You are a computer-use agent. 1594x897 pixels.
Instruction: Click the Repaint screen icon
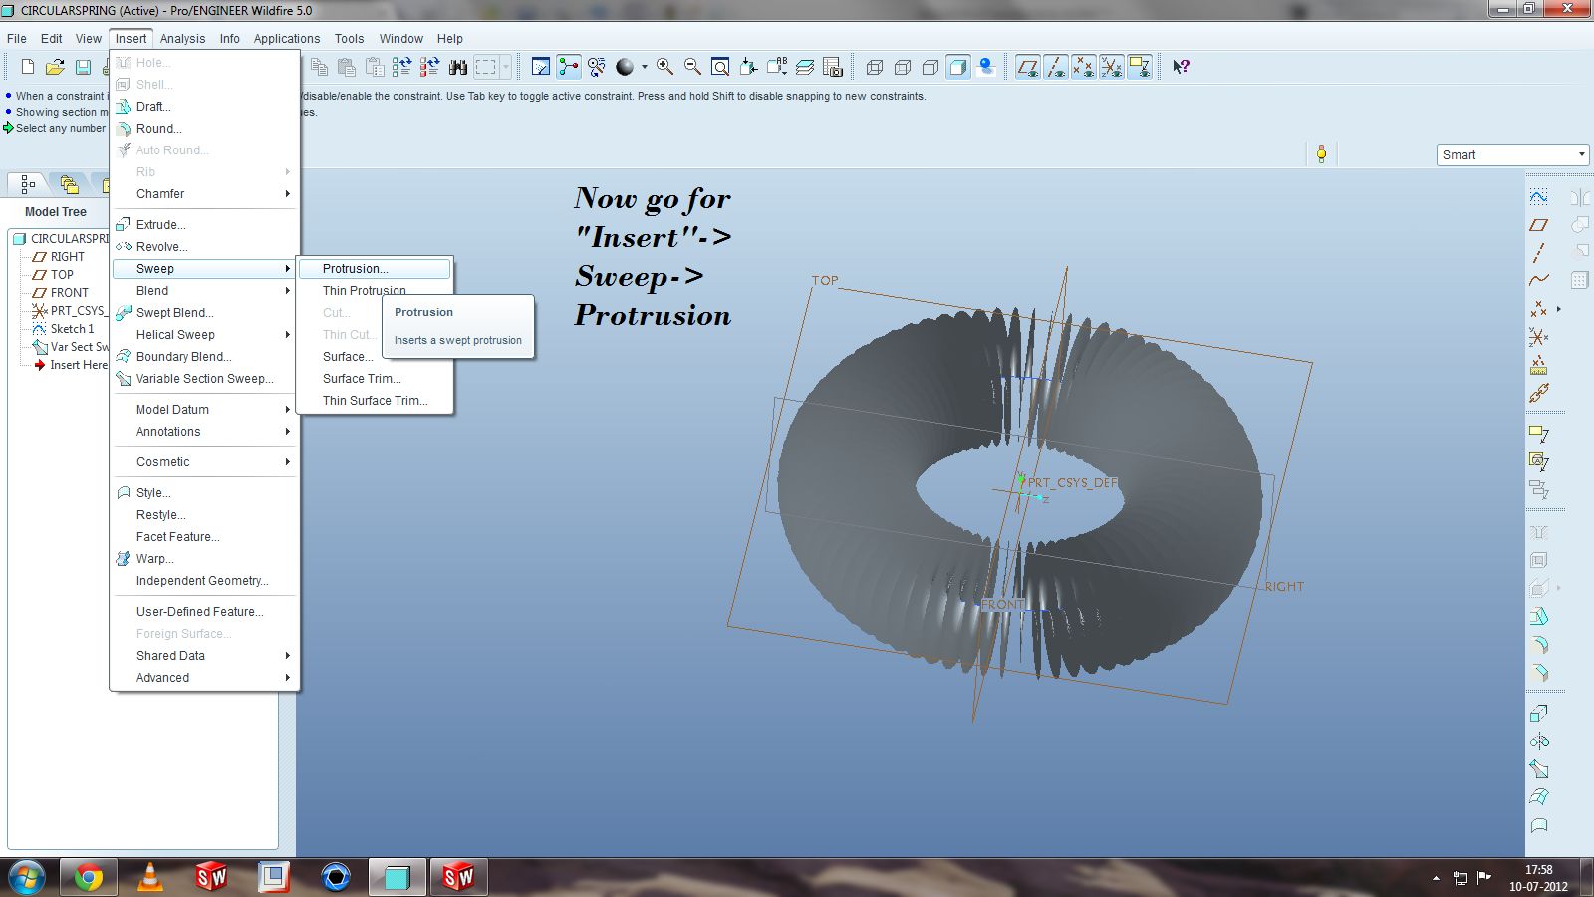click(541, 67)
